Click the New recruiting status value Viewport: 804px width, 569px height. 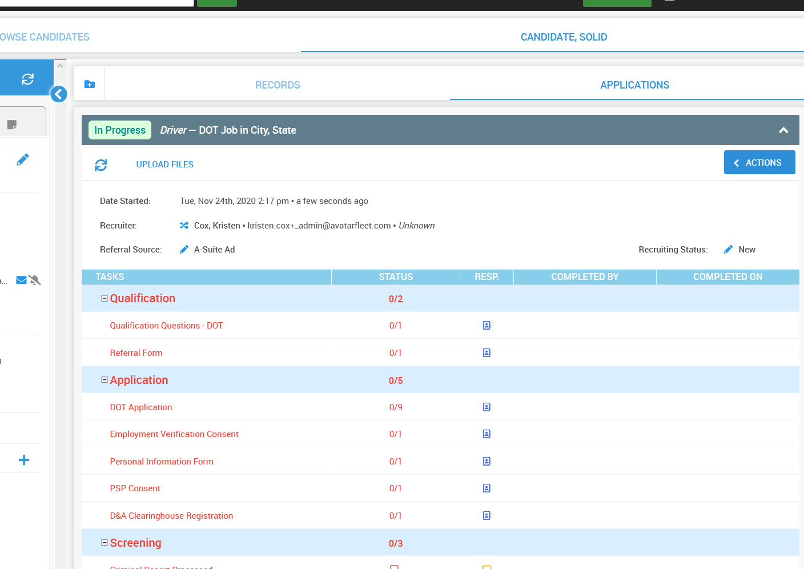point(747,250)
